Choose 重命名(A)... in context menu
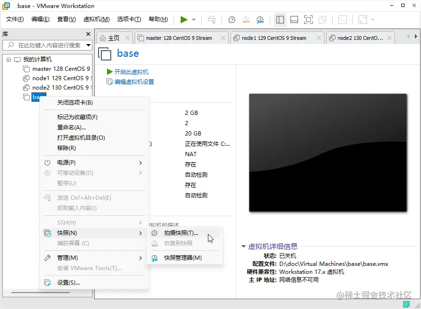 (94, 128)
